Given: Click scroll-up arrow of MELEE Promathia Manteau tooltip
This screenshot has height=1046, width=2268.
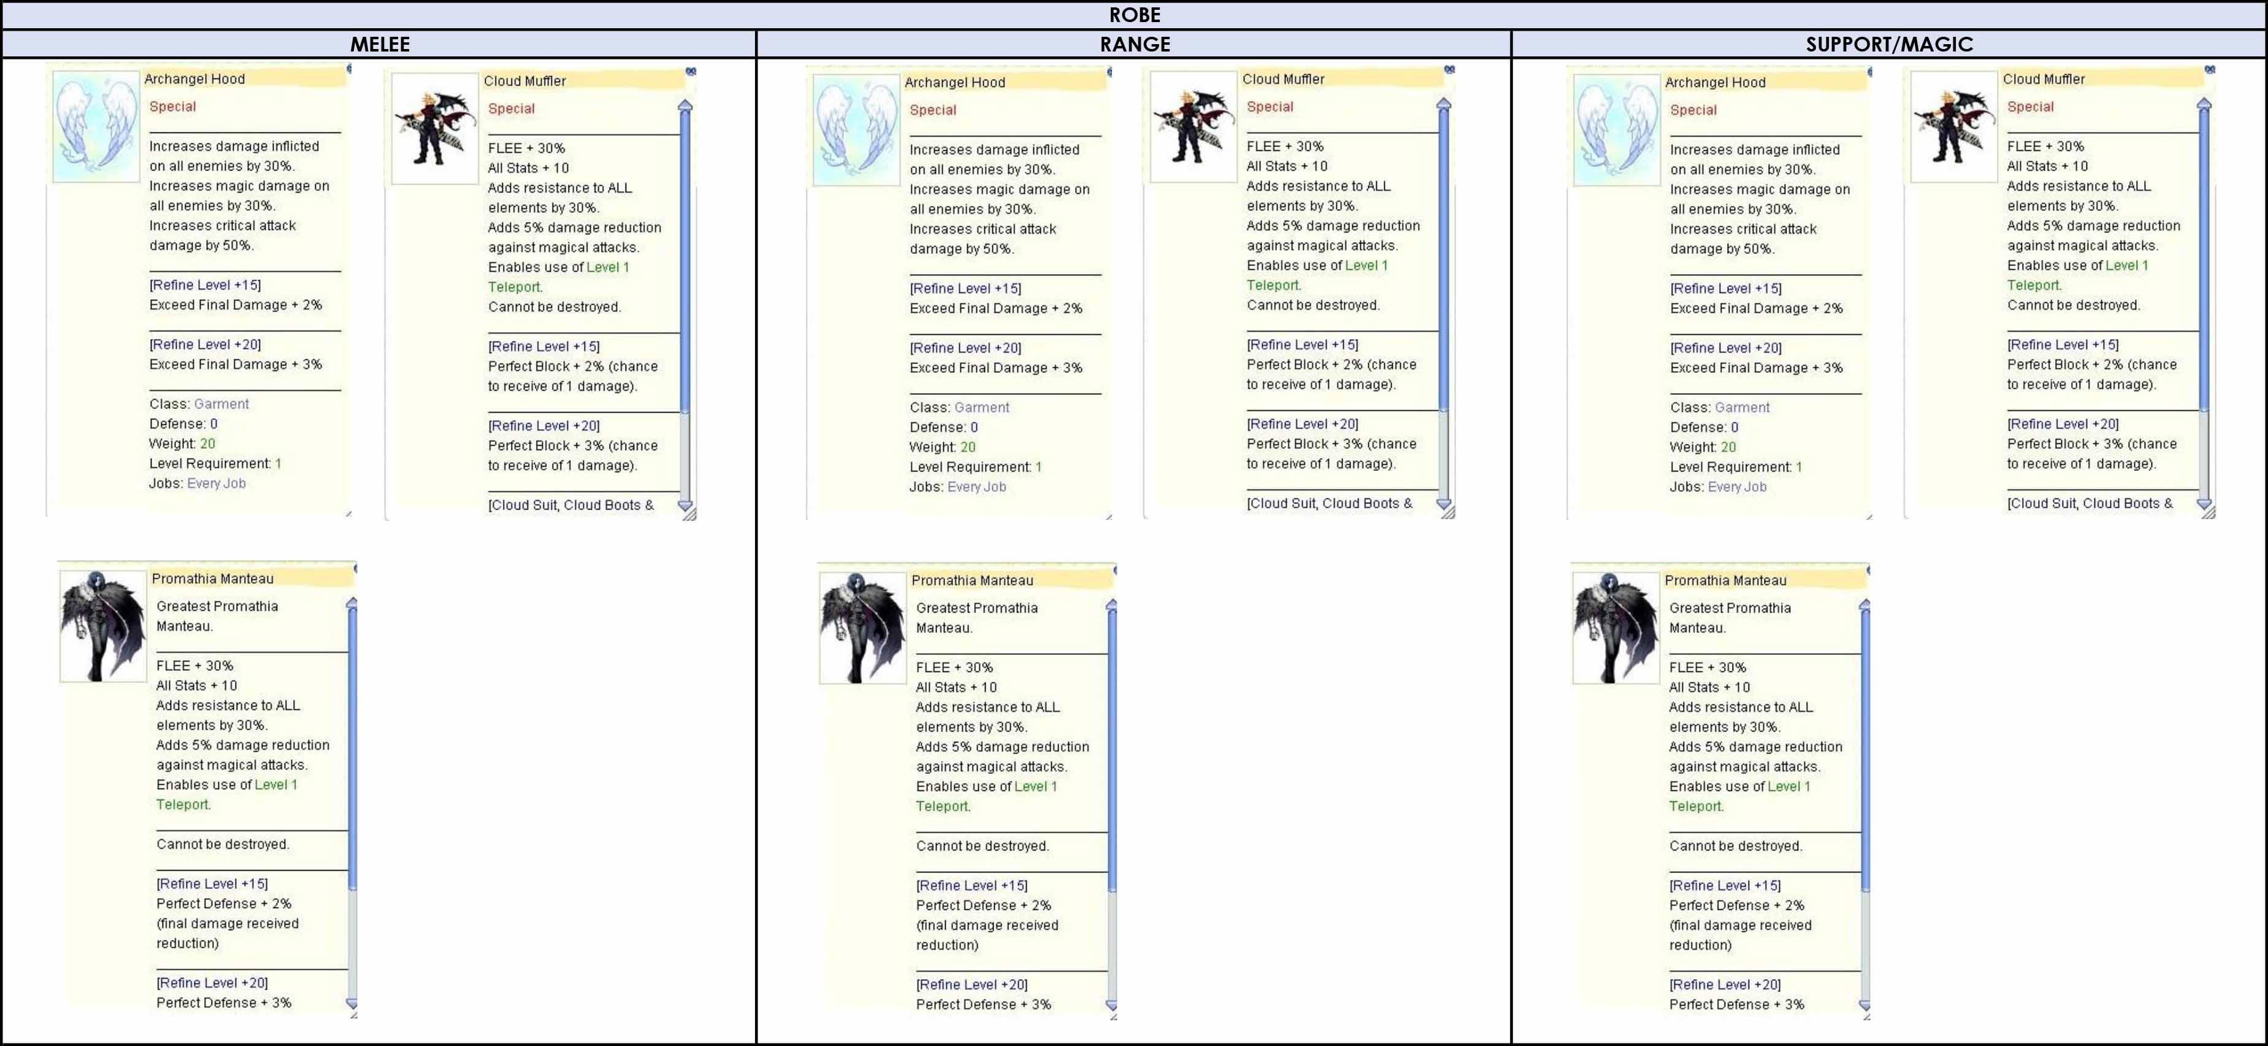Looking at the screenshot, I should 352,603.
